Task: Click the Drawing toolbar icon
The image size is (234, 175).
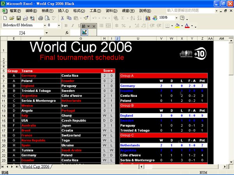Action: click(x=155, y=18)
